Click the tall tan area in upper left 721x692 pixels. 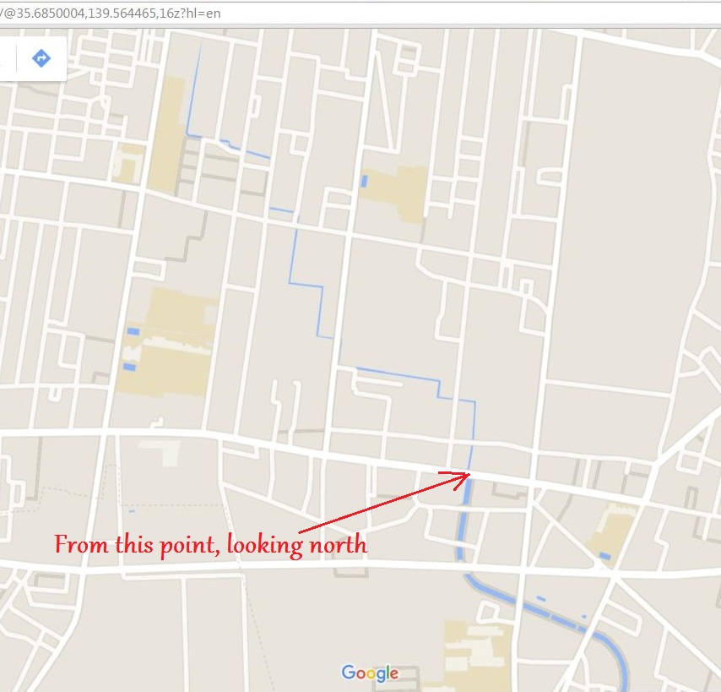tap(167, 134)
